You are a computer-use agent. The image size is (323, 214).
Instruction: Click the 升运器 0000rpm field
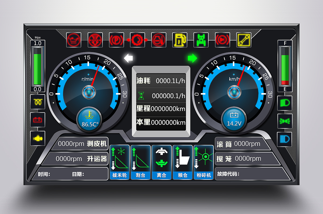point(75,159)
